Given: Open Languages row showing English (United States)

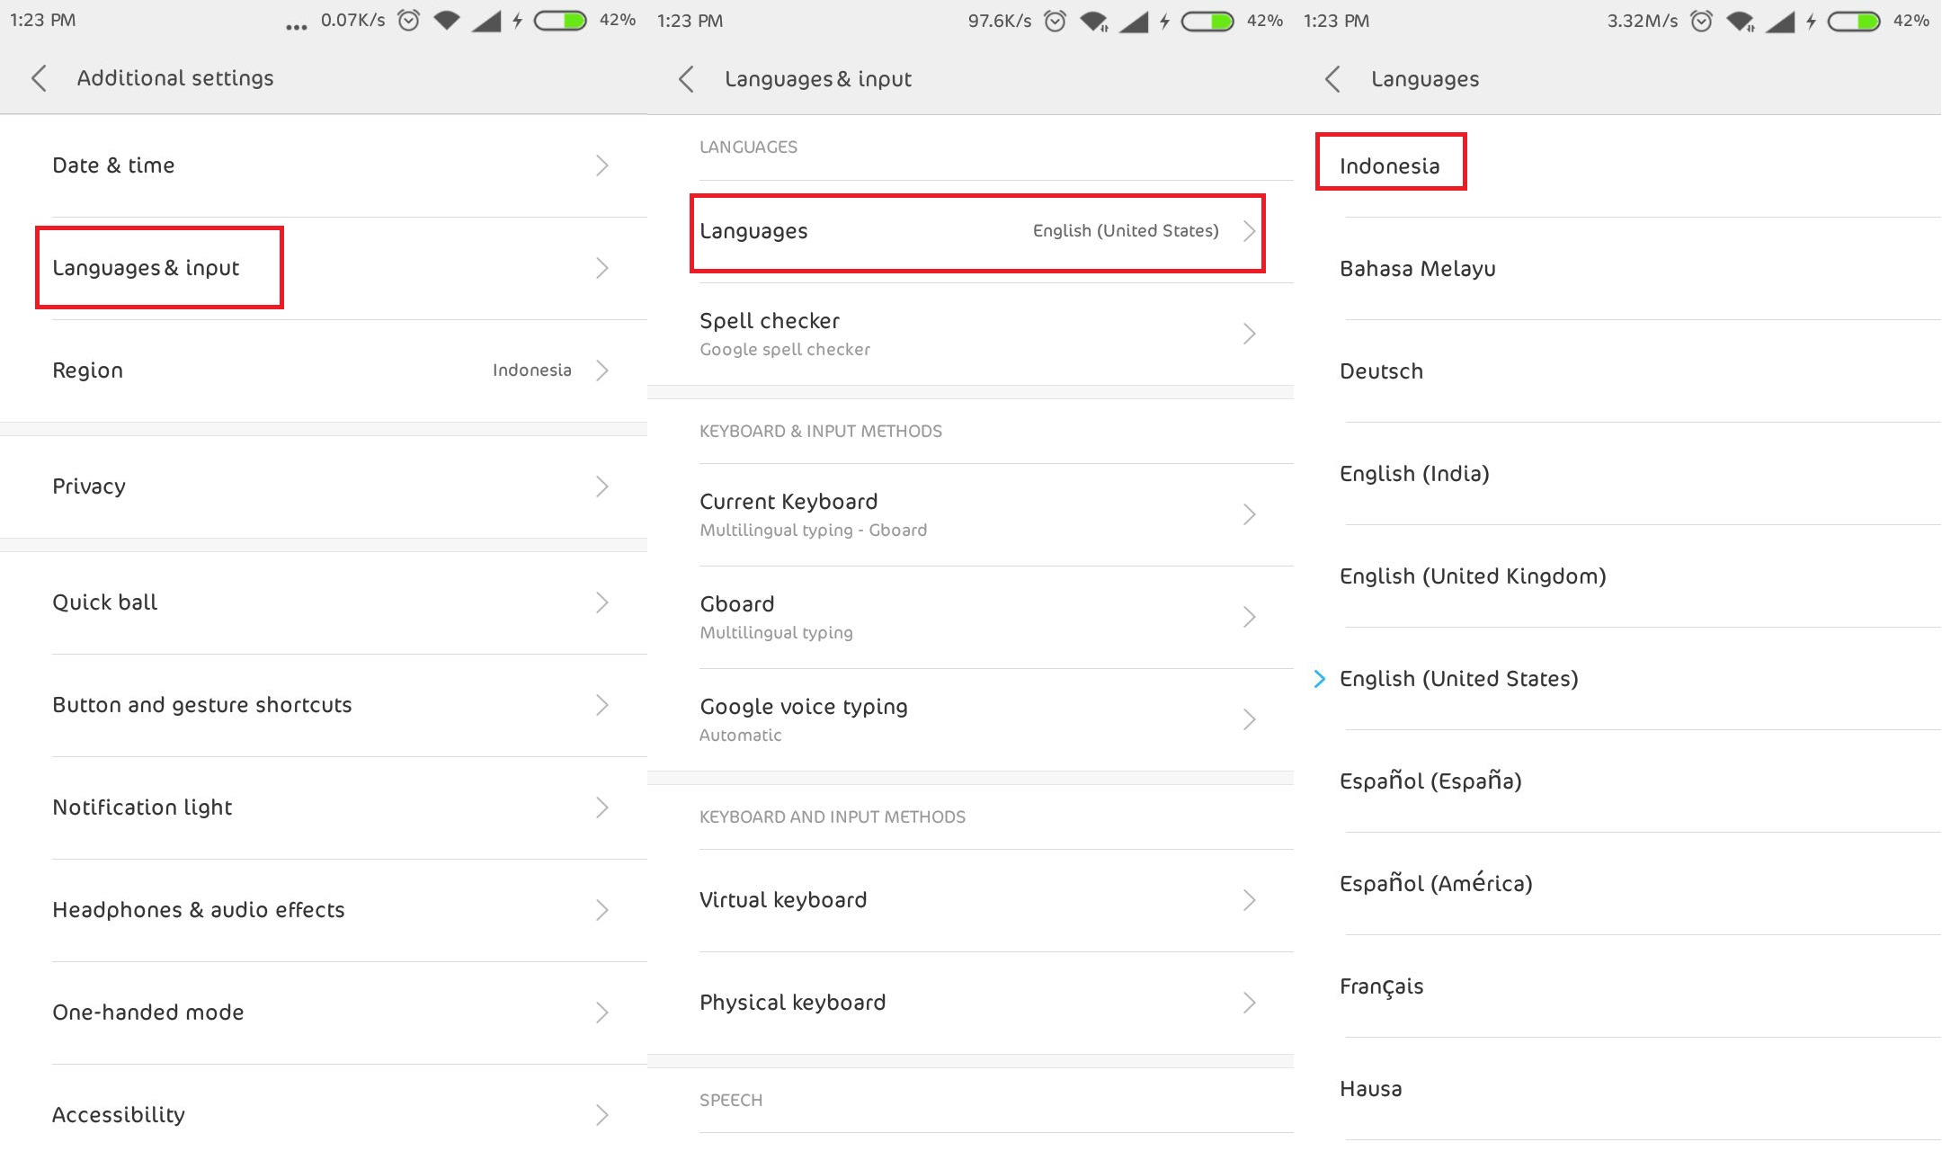Looking at the screenshot, I should click(976, 232).
